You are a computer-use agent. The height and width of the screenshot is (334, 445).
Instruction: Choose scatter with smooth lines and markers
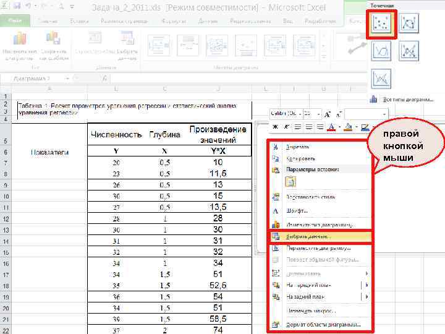[409, 24]
